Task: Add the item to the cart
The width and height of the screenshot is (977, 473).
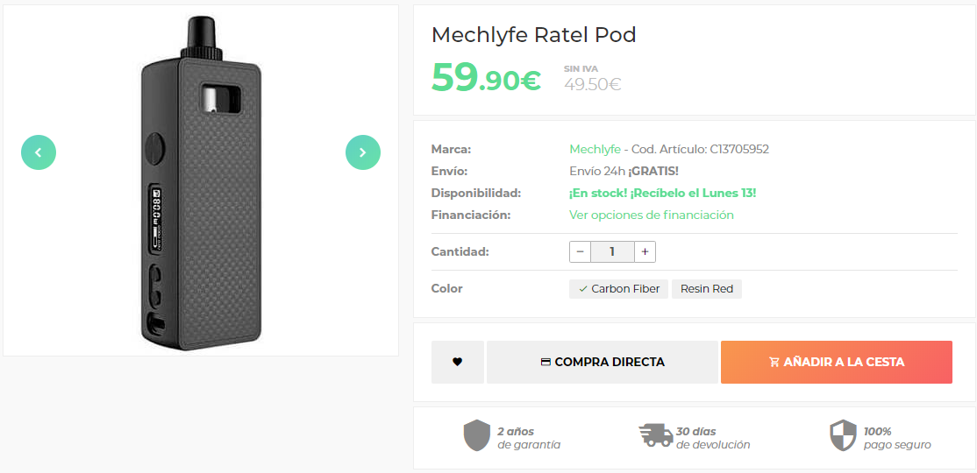Action: (x=836, y=362)
